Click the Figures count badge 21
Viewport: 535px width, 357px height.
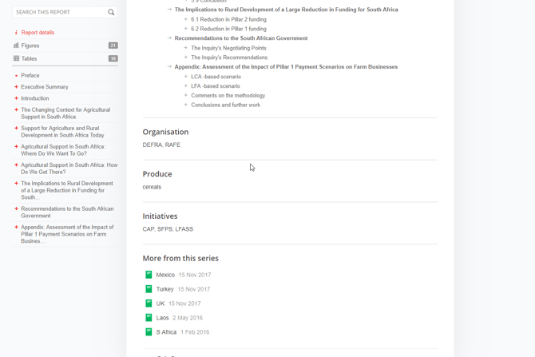(x=113, y=46)
